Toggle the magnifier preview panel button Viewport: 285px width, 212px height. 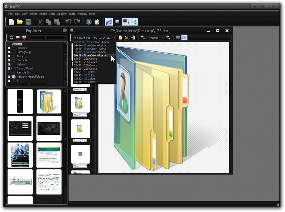134,22
